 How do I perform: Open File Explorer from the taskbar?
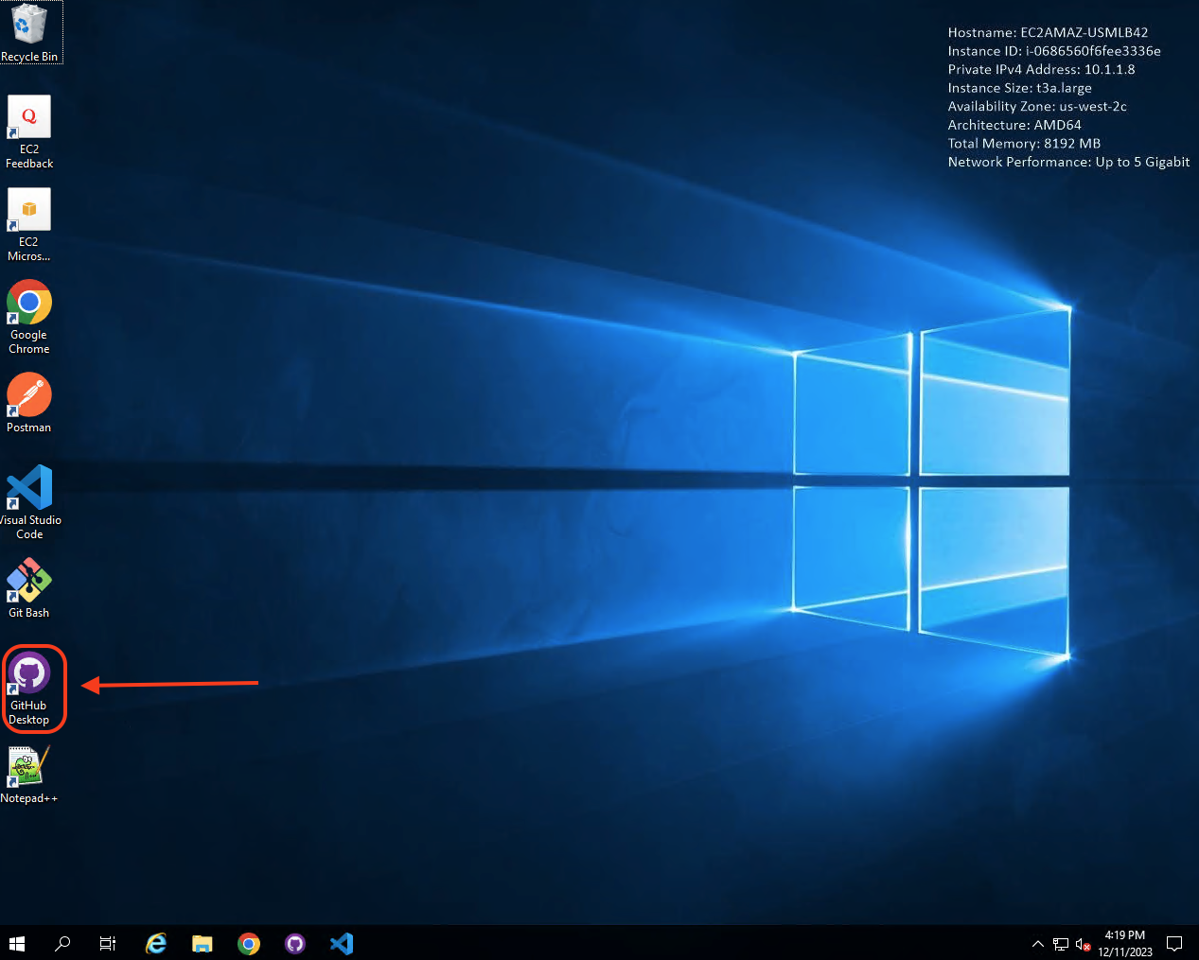coord(203,943)
